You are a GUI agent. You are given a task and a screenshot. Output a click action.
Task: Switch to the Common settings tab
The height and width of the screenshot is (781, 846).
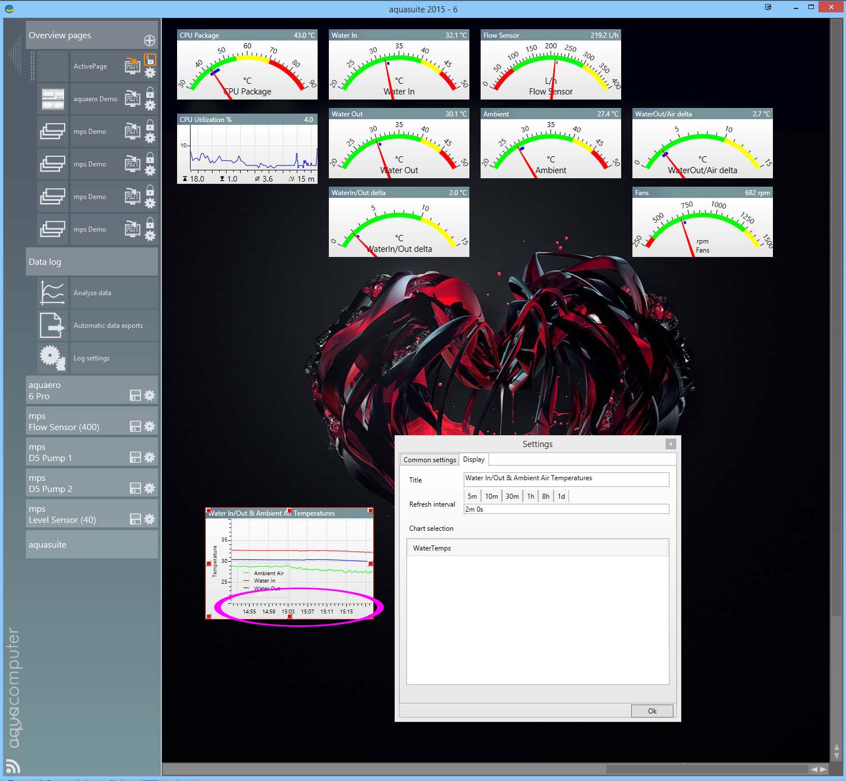coord(429,459)
